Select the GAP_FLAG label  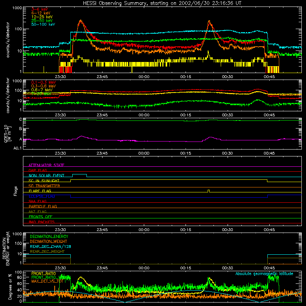point(37,170)
